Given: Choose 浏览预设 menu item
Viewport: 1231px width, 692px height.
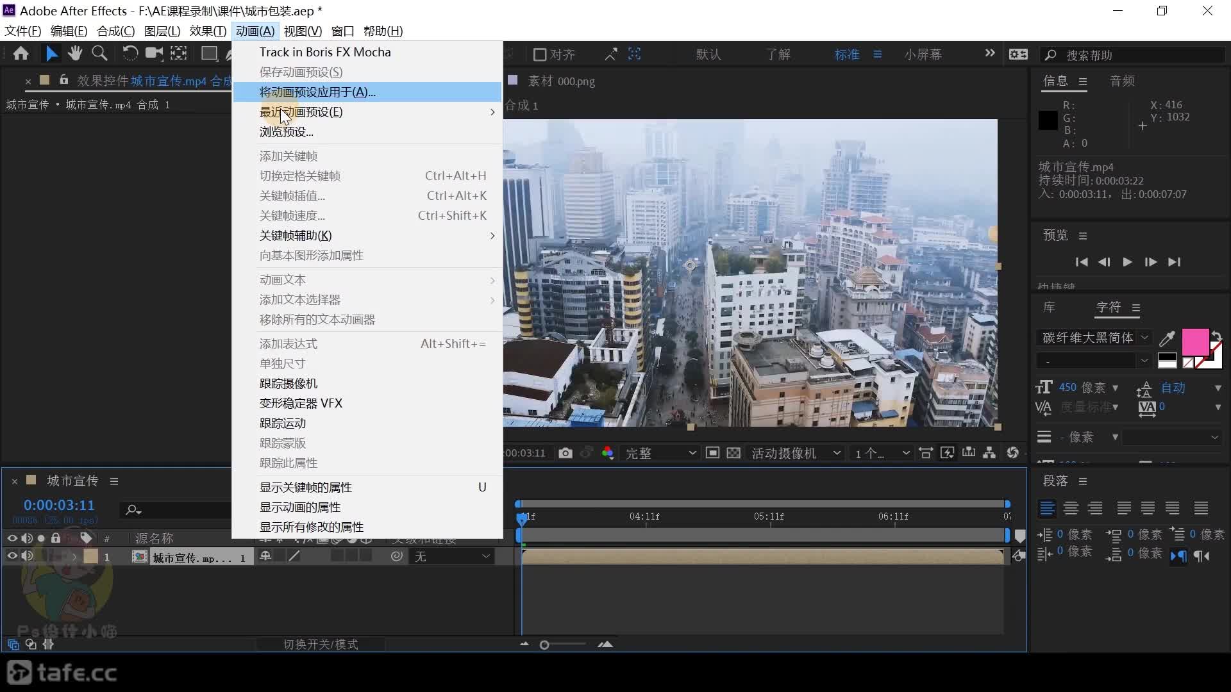Looking at the screenshot, I should pos(367,132).
